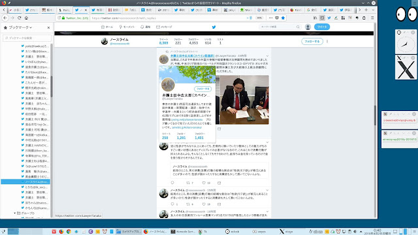Open the ブックマーク sidebar dropdown
This screenshot has width=418, height=235.
pyautogui.click(x=20, y=27)
